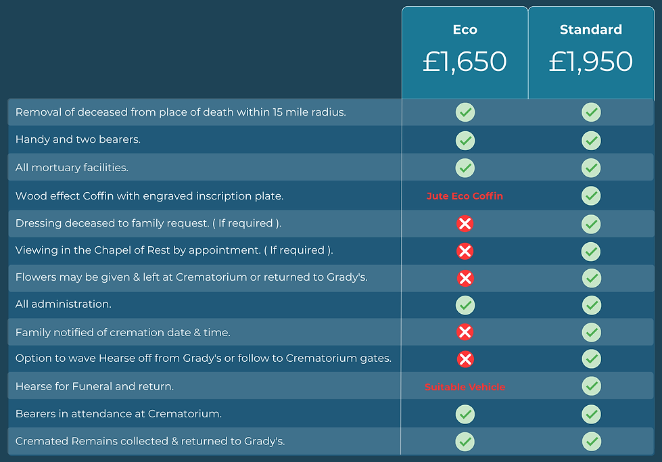Click Eco red cross for Flowers row
Screen dimensions: 662x462
pos(465,278)
